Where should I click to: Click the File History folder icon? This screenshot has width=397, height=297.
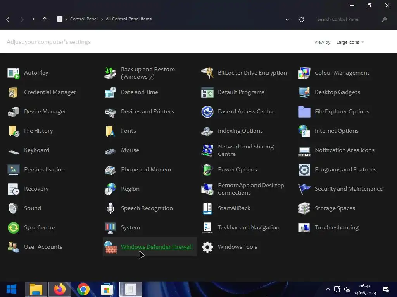coord(14,131)
